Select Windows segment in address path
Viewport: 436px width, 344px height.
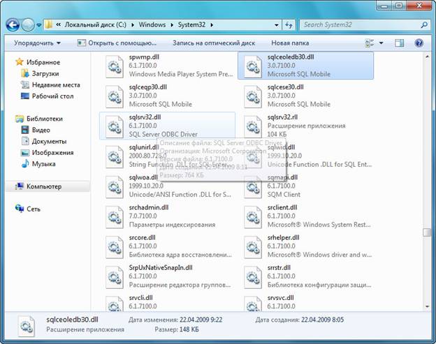tap(152, 24)
